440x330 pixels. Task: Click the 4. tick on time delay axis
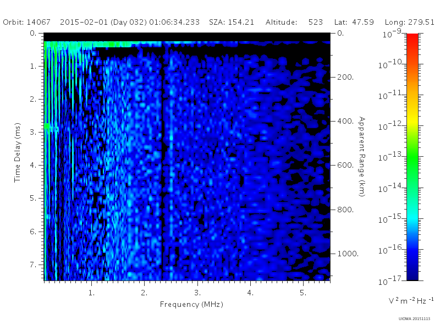point(33,166)
